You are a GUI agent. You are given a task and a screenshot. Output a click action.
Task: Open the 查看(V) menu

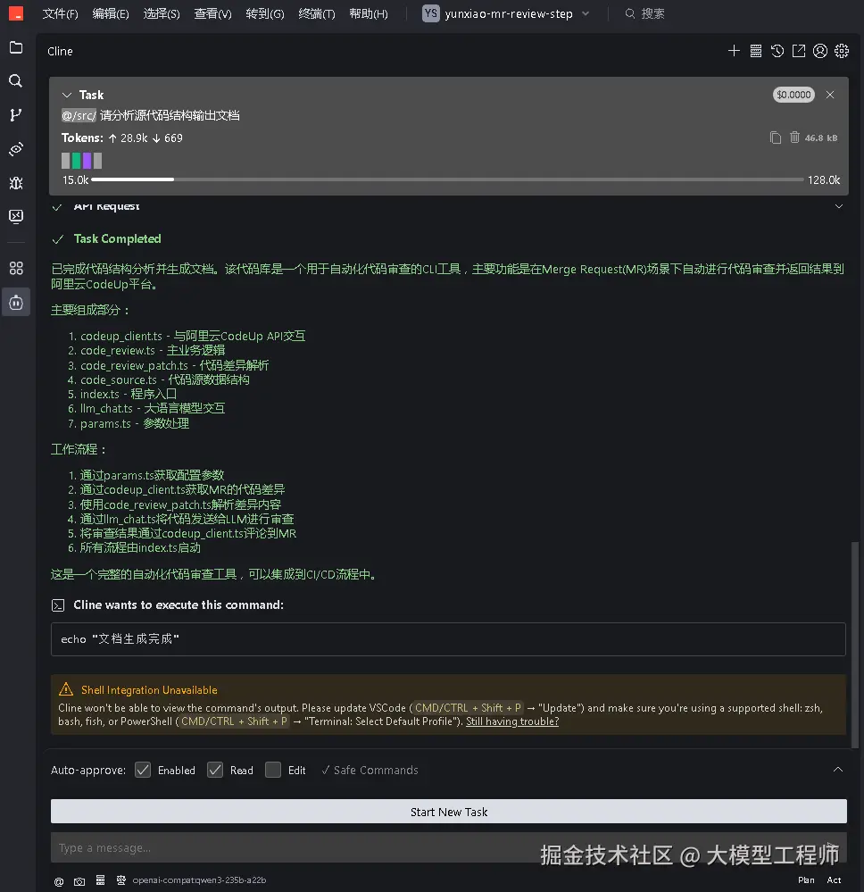212,13
